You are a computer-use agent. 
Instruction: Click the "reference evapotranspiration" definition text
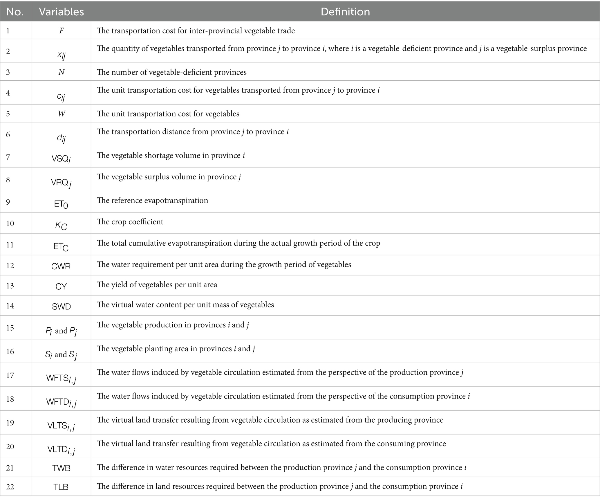153,201
